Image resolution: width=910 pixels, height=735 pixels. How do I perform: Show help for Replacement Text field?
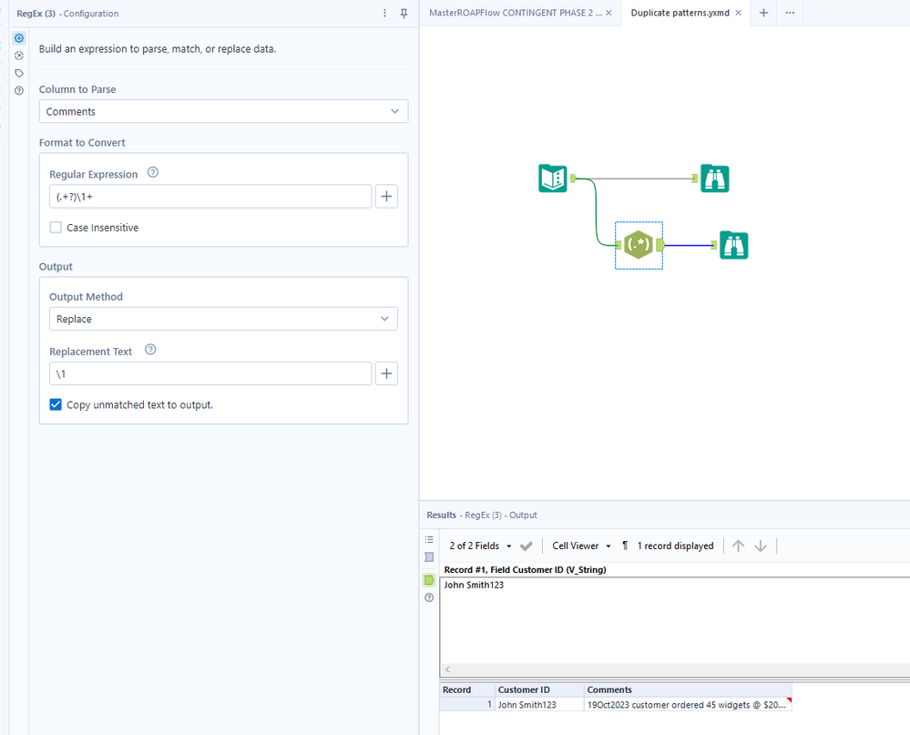pos(150,349)
